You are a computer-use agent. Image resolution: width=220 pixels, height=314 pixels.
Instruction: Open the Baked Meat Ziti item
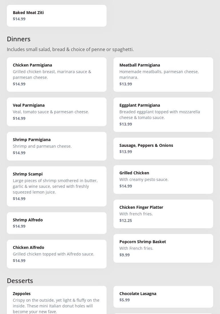tap(57, 16)
